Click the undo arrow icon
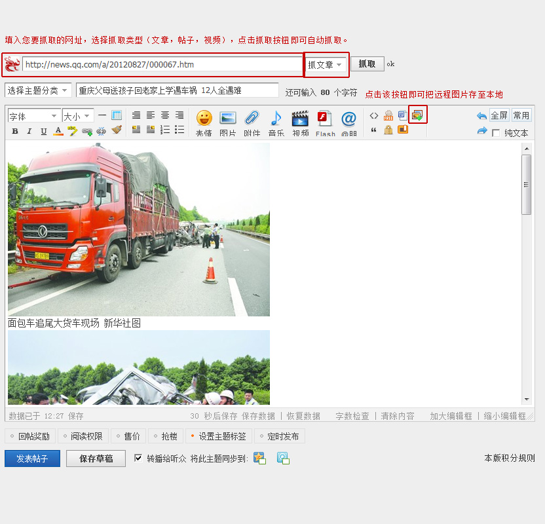545x524 pixels. click(481, 116)
